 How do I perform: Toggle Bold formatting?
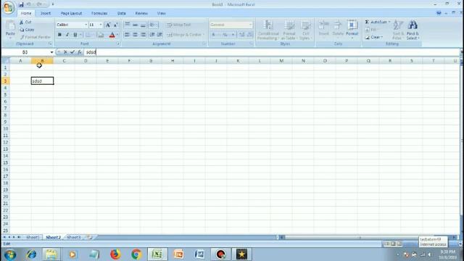[x=59, y=35]
